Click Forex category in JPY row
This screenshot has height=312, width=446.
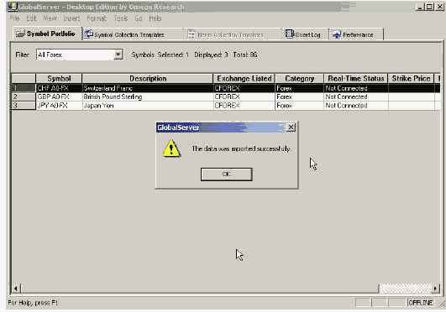pos(300,106)
